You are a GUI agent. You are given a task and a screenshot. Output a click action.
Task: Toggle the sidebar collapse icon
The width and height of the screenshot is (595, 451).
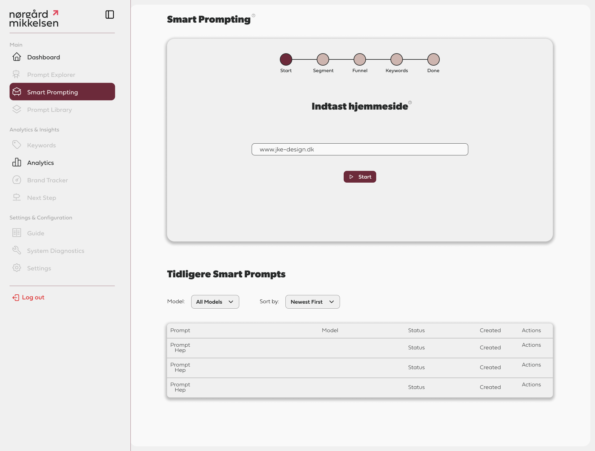pos(110,15)
